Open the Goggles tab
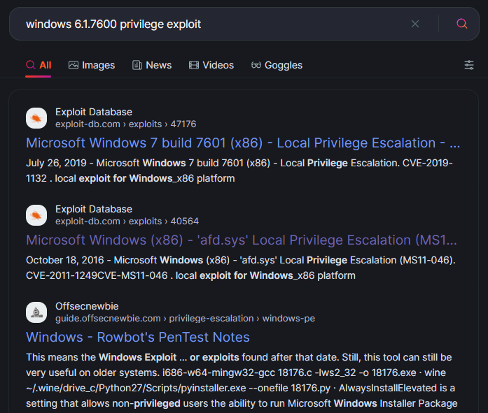Viewport: 488px width, 413px height. click(277, 65)
